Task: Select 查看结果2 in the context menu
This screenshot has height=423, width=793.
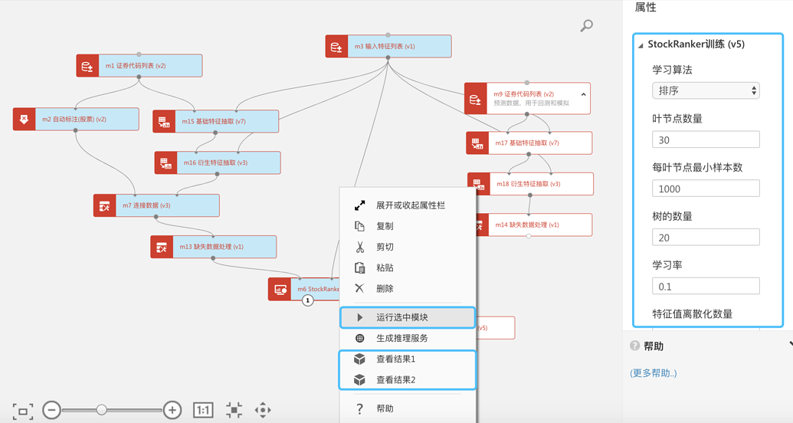Action: tap(408, 379)
